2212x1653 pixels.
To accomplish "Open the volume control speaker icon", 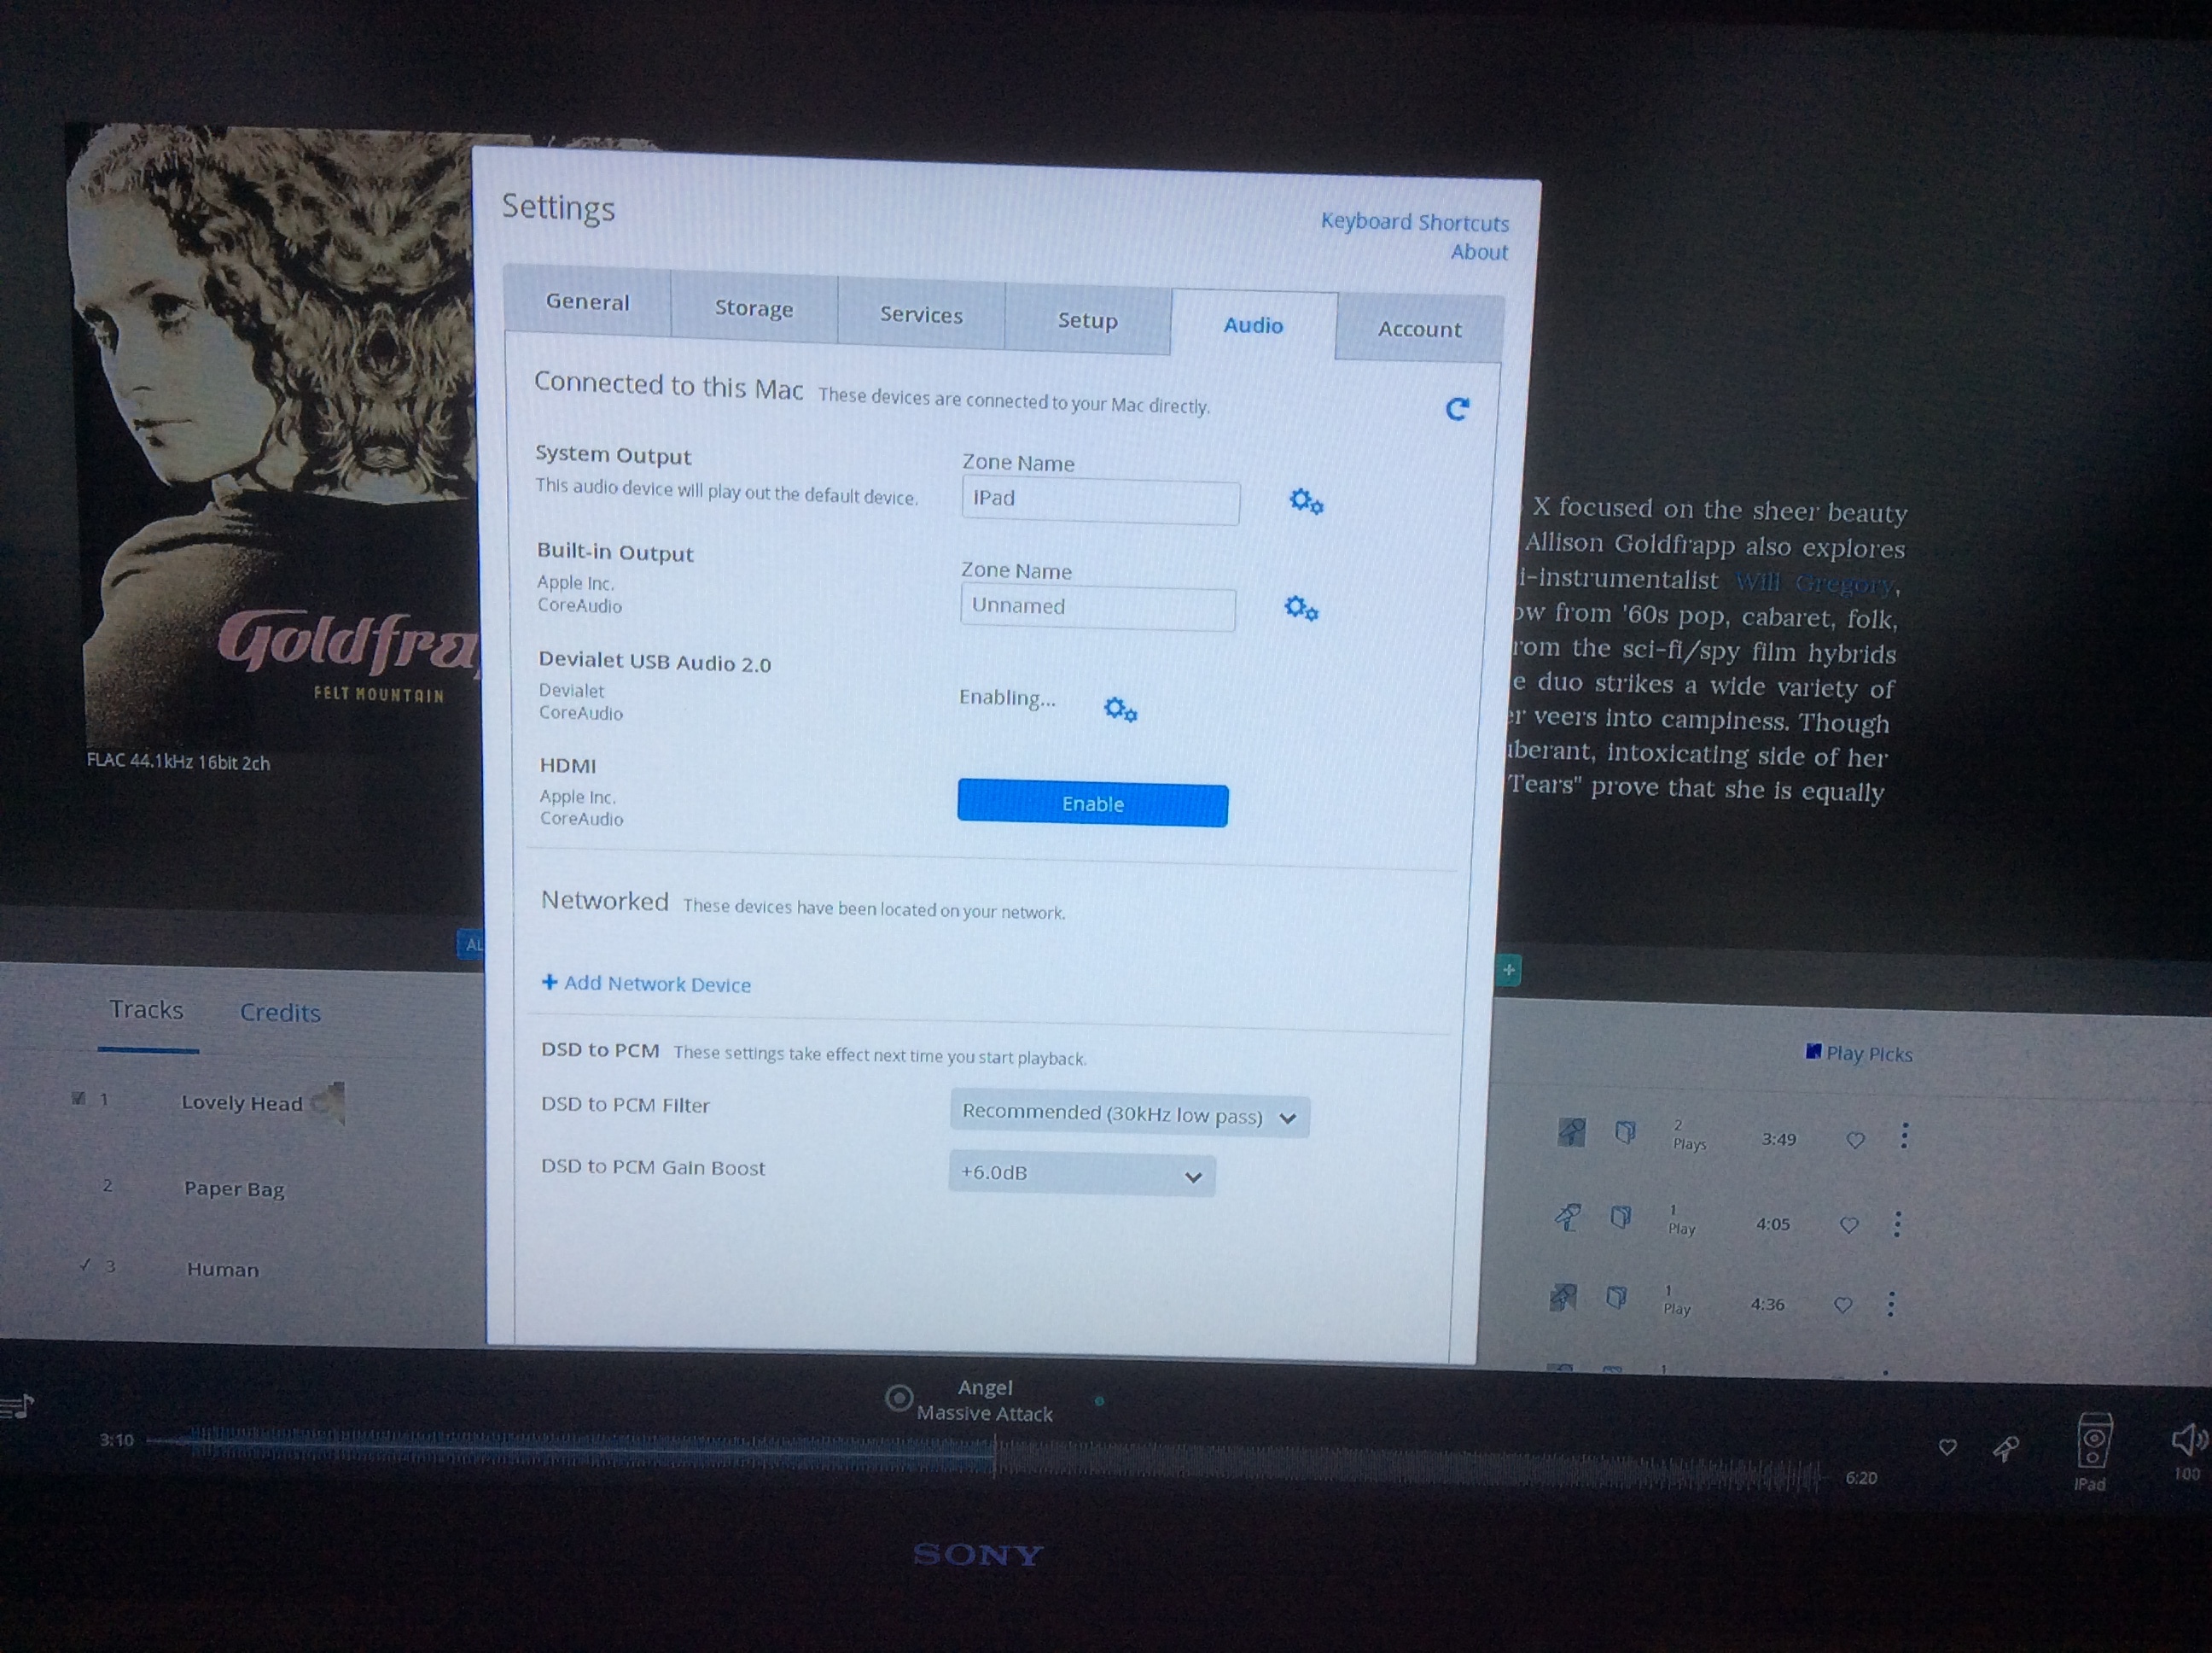I will (2188, 1441).
